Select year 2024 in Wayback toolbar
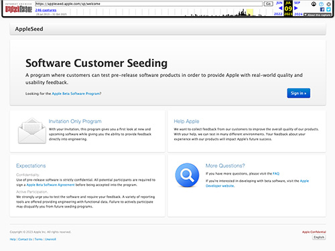 [298, 14]
